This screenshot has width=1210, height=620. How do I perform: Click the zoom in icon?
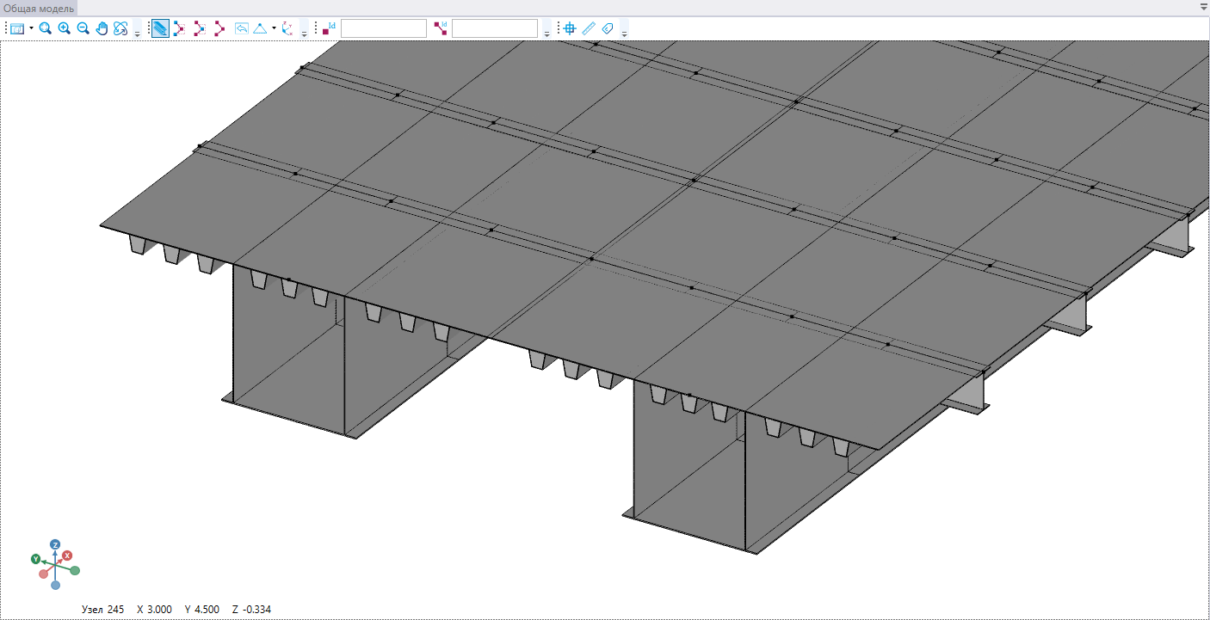65,28
